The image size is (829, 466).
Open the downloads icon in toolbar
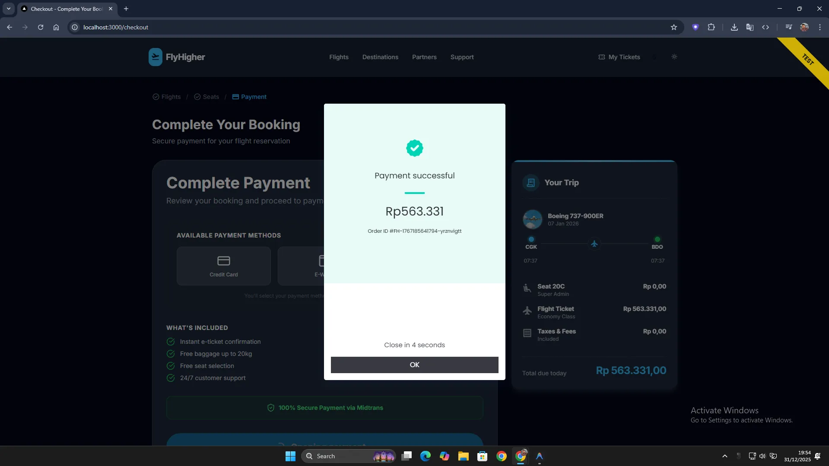click(734, 27)
